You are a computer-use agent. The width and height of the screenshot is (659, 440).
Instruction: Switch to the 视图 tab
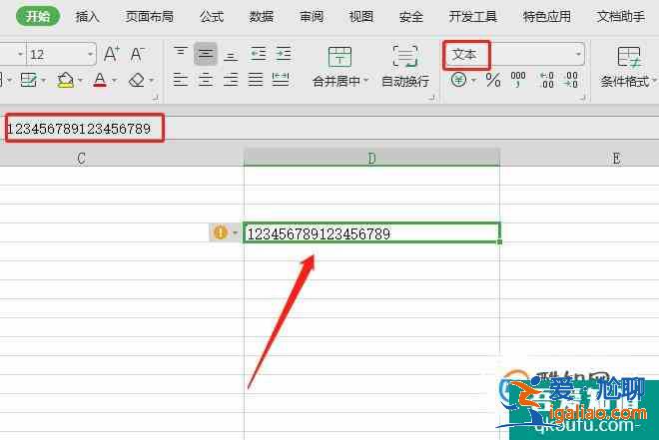pyautogui.click(x=361, y=17)
